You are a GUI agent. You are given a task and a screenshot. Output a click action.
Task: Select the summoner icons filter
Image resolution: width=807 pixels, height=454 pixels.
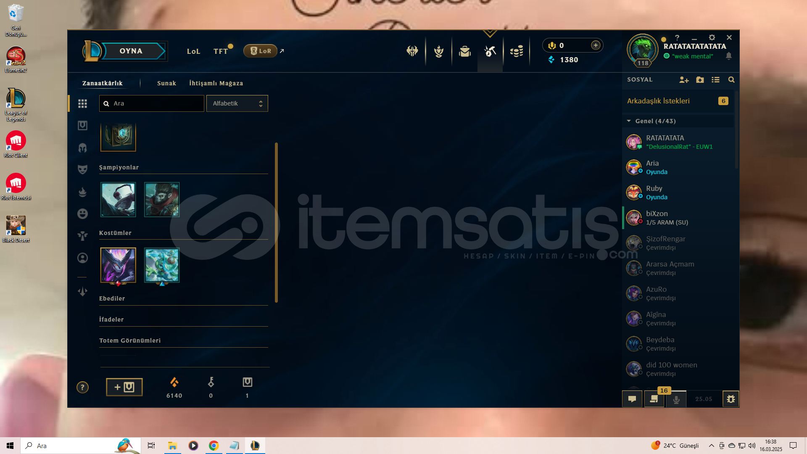(82, 258)
